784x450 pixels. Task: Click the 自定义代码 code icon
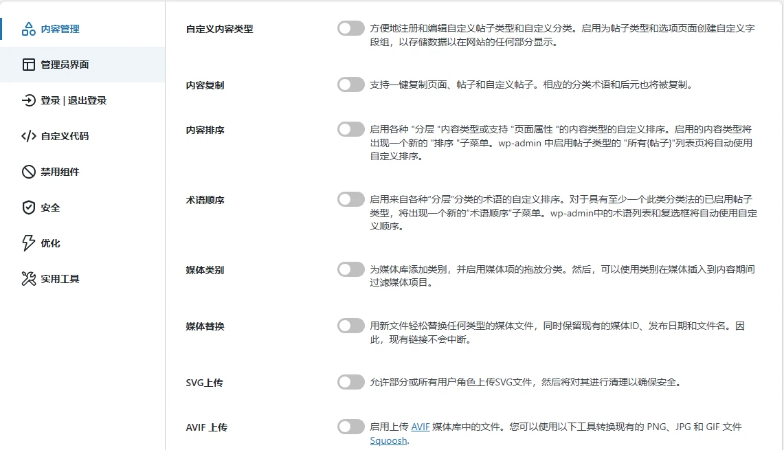[28, 136]
